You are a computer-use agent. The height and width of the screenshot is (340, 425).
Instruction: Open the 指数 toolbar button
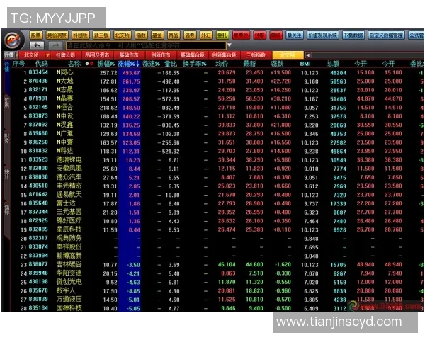(141, 35)
